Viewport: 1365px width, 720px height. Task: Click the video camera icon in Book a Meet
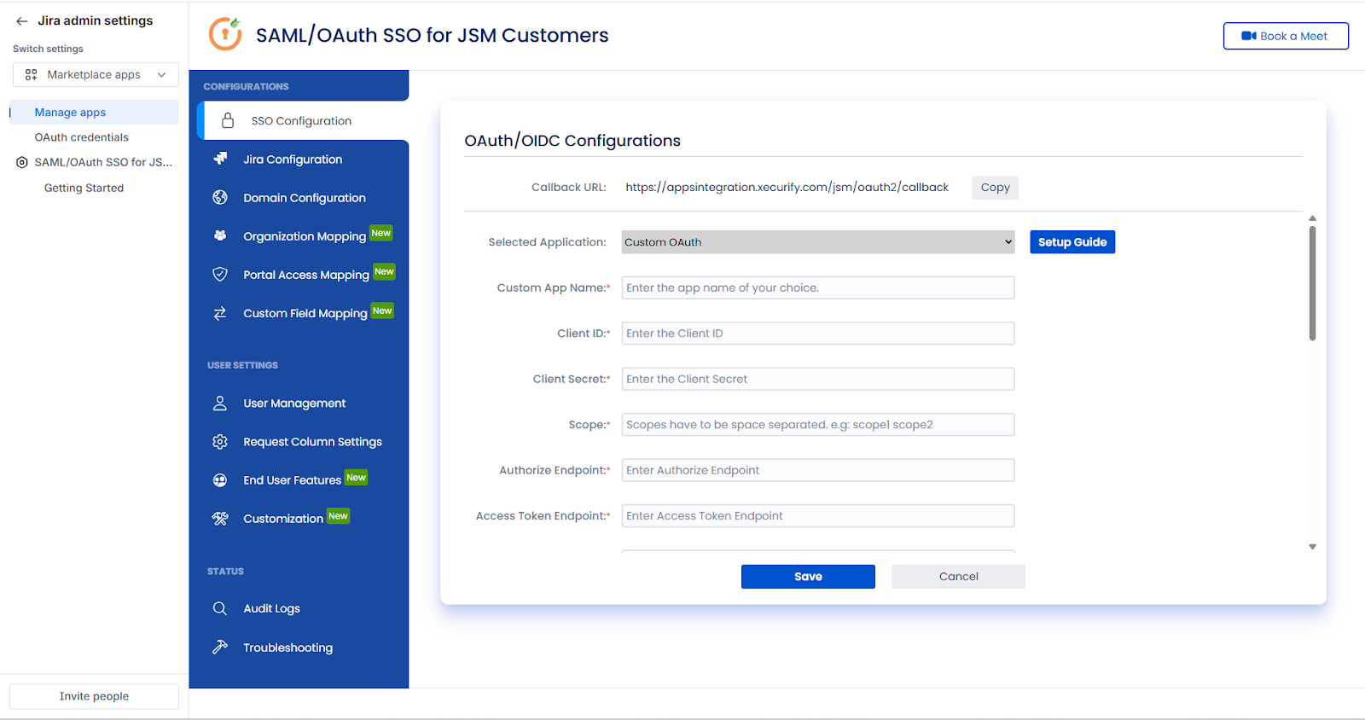(1249, 36)
